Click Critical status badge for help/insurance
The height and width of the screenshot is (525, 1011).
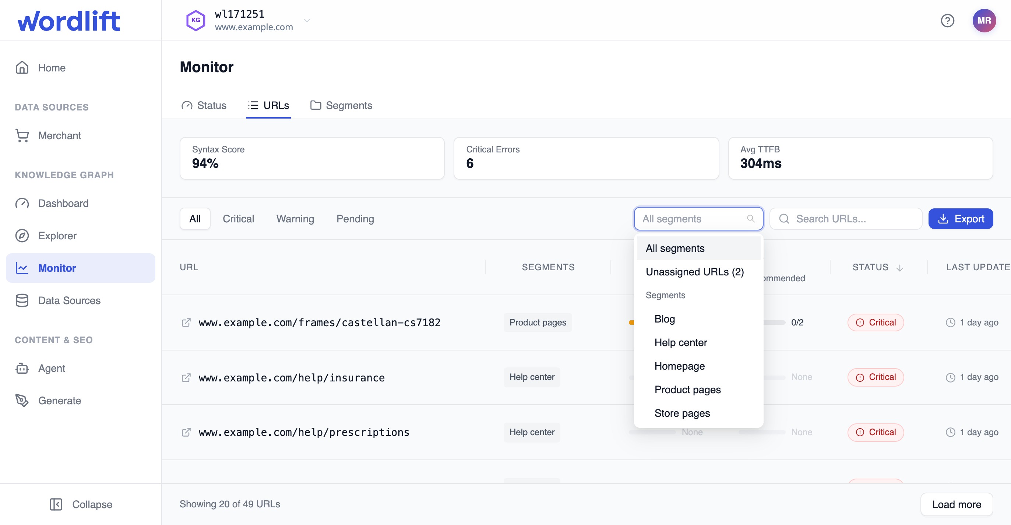point(875,377)
